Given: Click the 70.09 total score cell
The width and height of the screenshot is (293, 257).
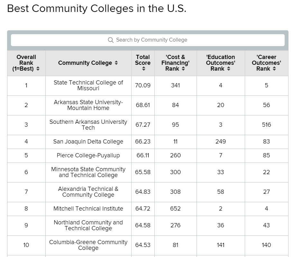Looking at the screenshot, I should (143, 85).
